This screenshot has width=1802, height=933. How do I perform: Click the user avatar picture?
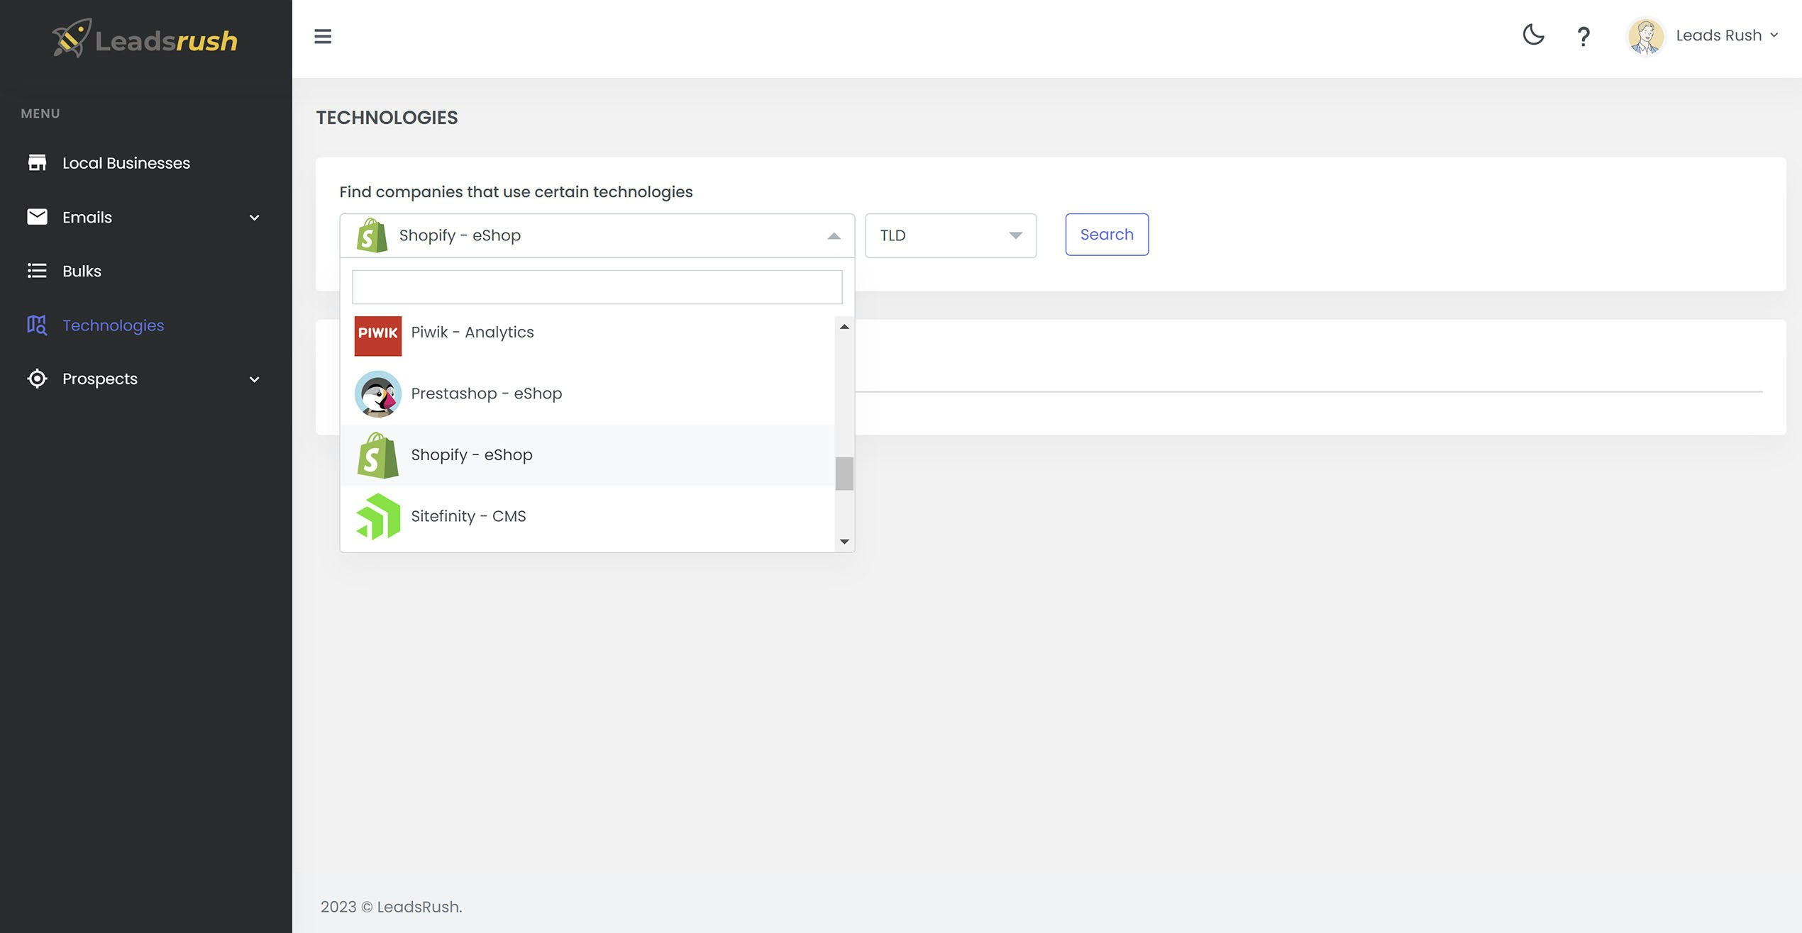[1645, 36]
